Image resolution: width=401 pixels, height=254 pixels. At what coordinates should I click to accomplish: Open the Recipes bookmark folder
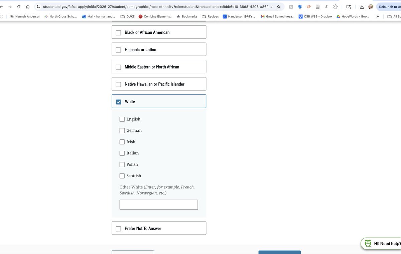[x=210, y=16]
